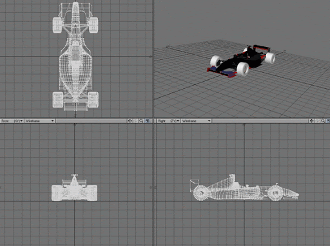Screen dimensions: 330x246
Task: Open the Front (XY) view type dropdown
Action: [x=12, y=121]
